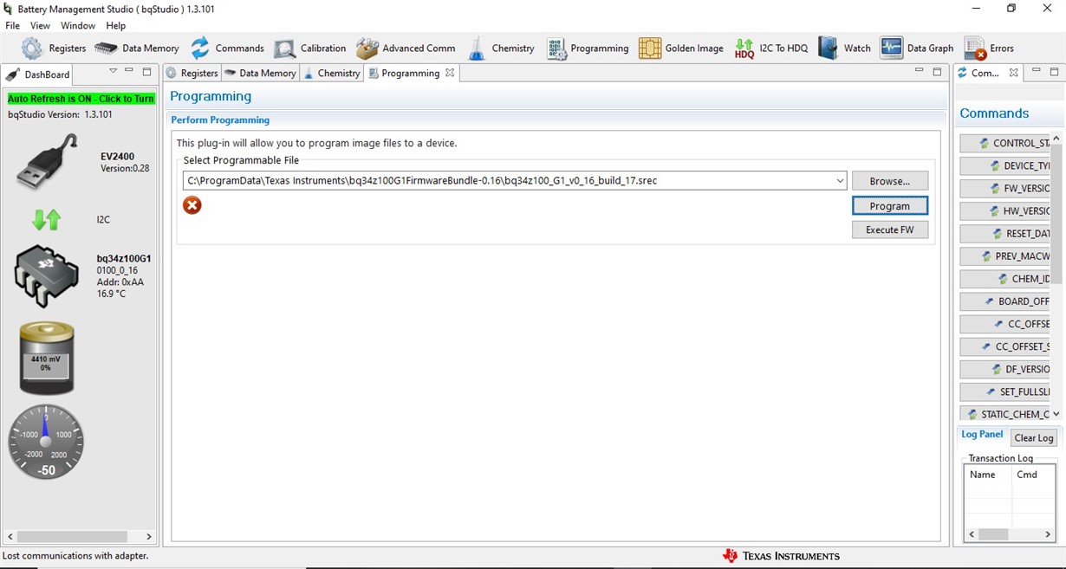This screenshot has width=1066, height=569.
Task: Send the CC_OFFSET command
Action: [x=1004, y=324]
